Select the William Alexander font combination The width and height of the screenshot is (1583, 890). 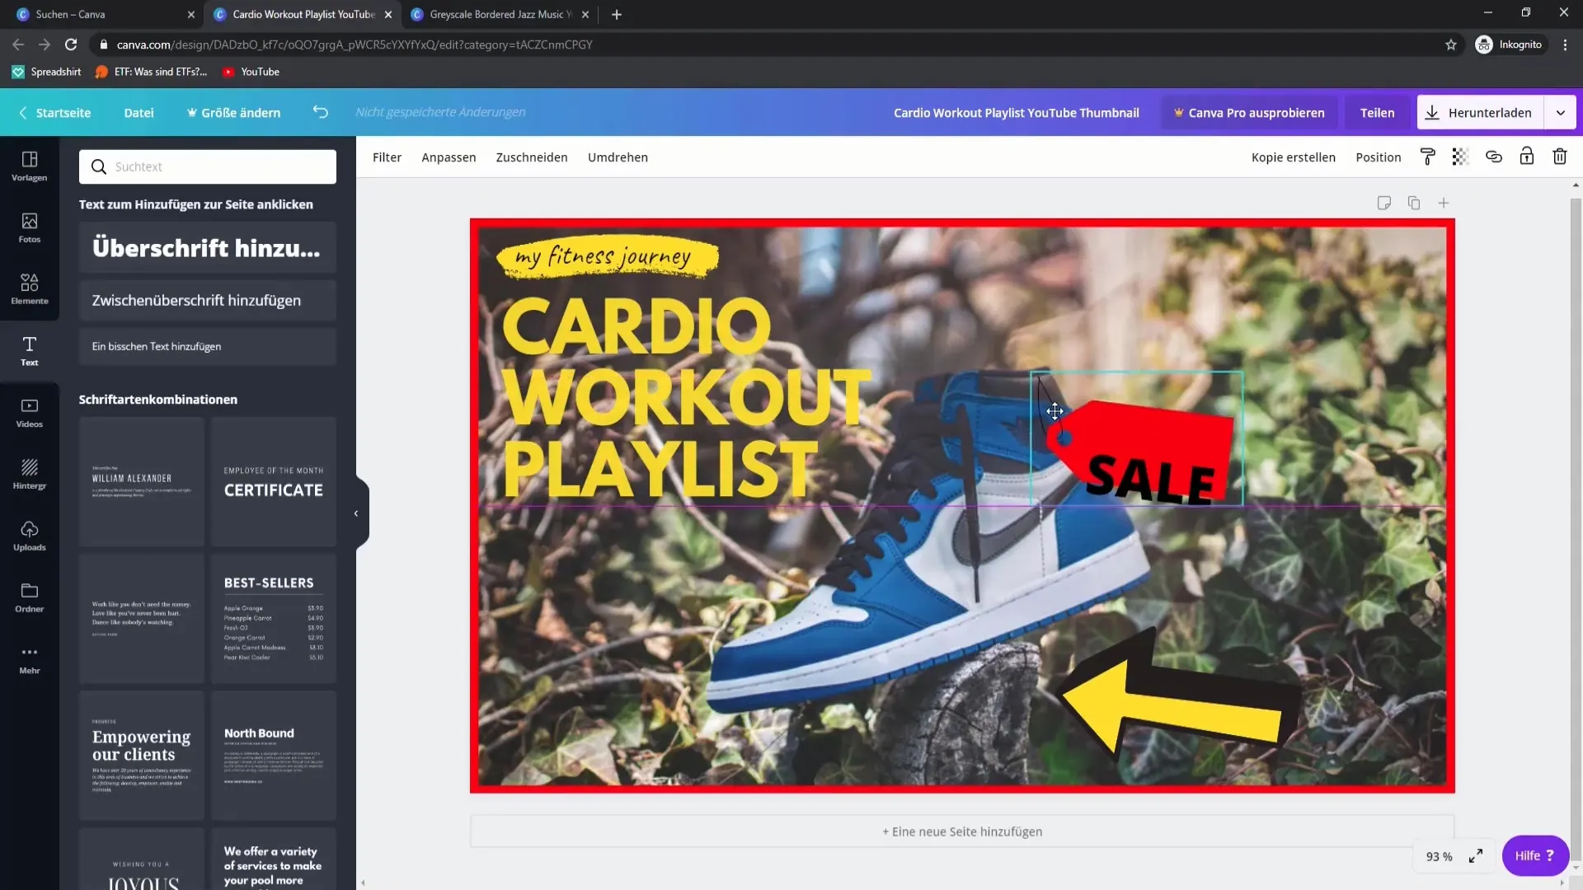click(x=142, y=481)
